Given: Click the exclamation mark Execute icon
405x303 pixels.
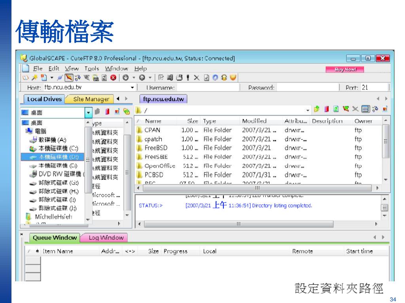Looking at the screenshot, I should (188, 78).
